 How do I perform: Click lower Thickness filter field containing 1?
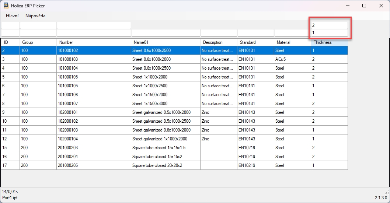click(x=329, y=33)
